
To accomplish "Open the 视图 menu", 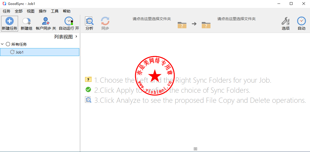I will point(31,11).
